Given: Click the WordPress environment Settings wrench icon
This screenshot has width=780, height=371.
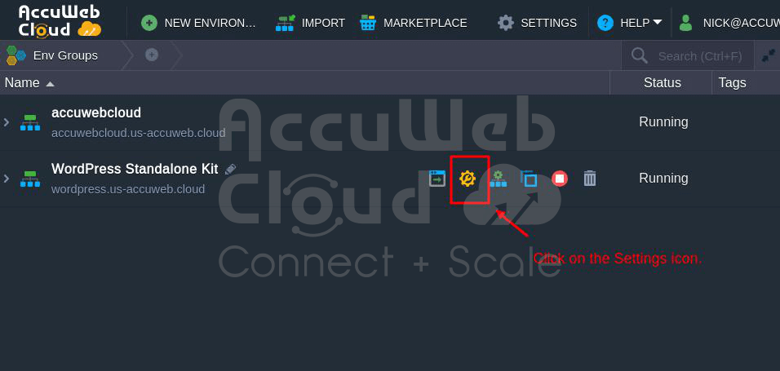Looking at the screenshot, I should [x=468, y=178].
